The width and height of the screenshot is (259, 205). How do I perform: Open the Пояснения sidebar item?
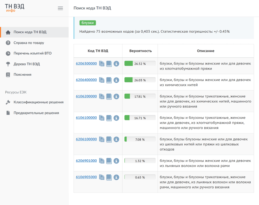(x=22, y=75)
